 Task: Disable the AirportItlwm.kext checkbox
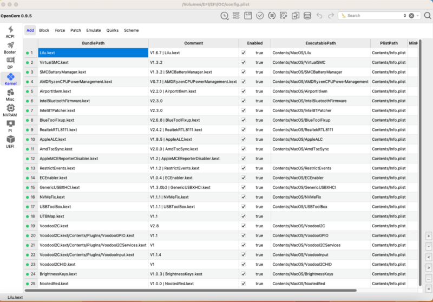click(243, 91)
